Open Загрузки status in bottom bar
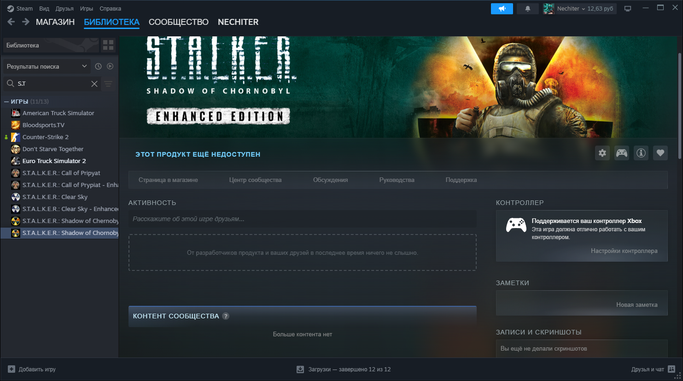Viewport: 683px width, 381px height. pyautogui.click(x=344, y=369)
